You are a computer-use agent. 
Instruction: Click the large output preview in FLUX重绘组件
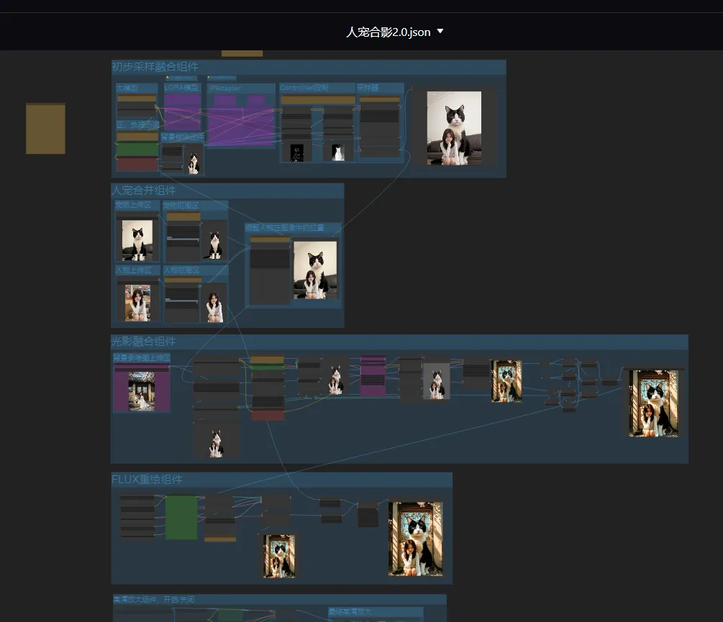coord(415,539)
